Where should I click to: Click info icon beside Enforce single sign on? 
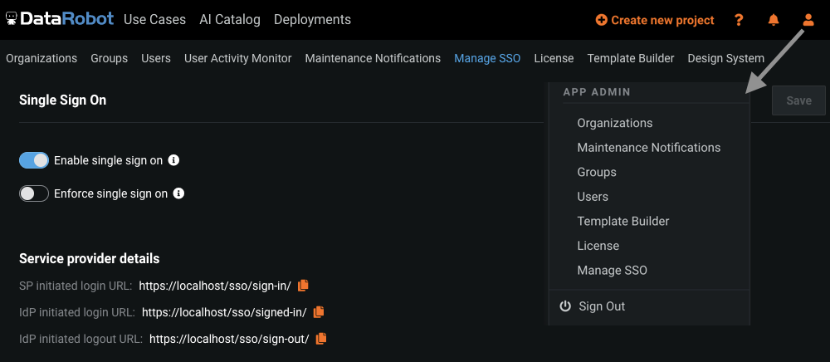click(x=178, y=193)
